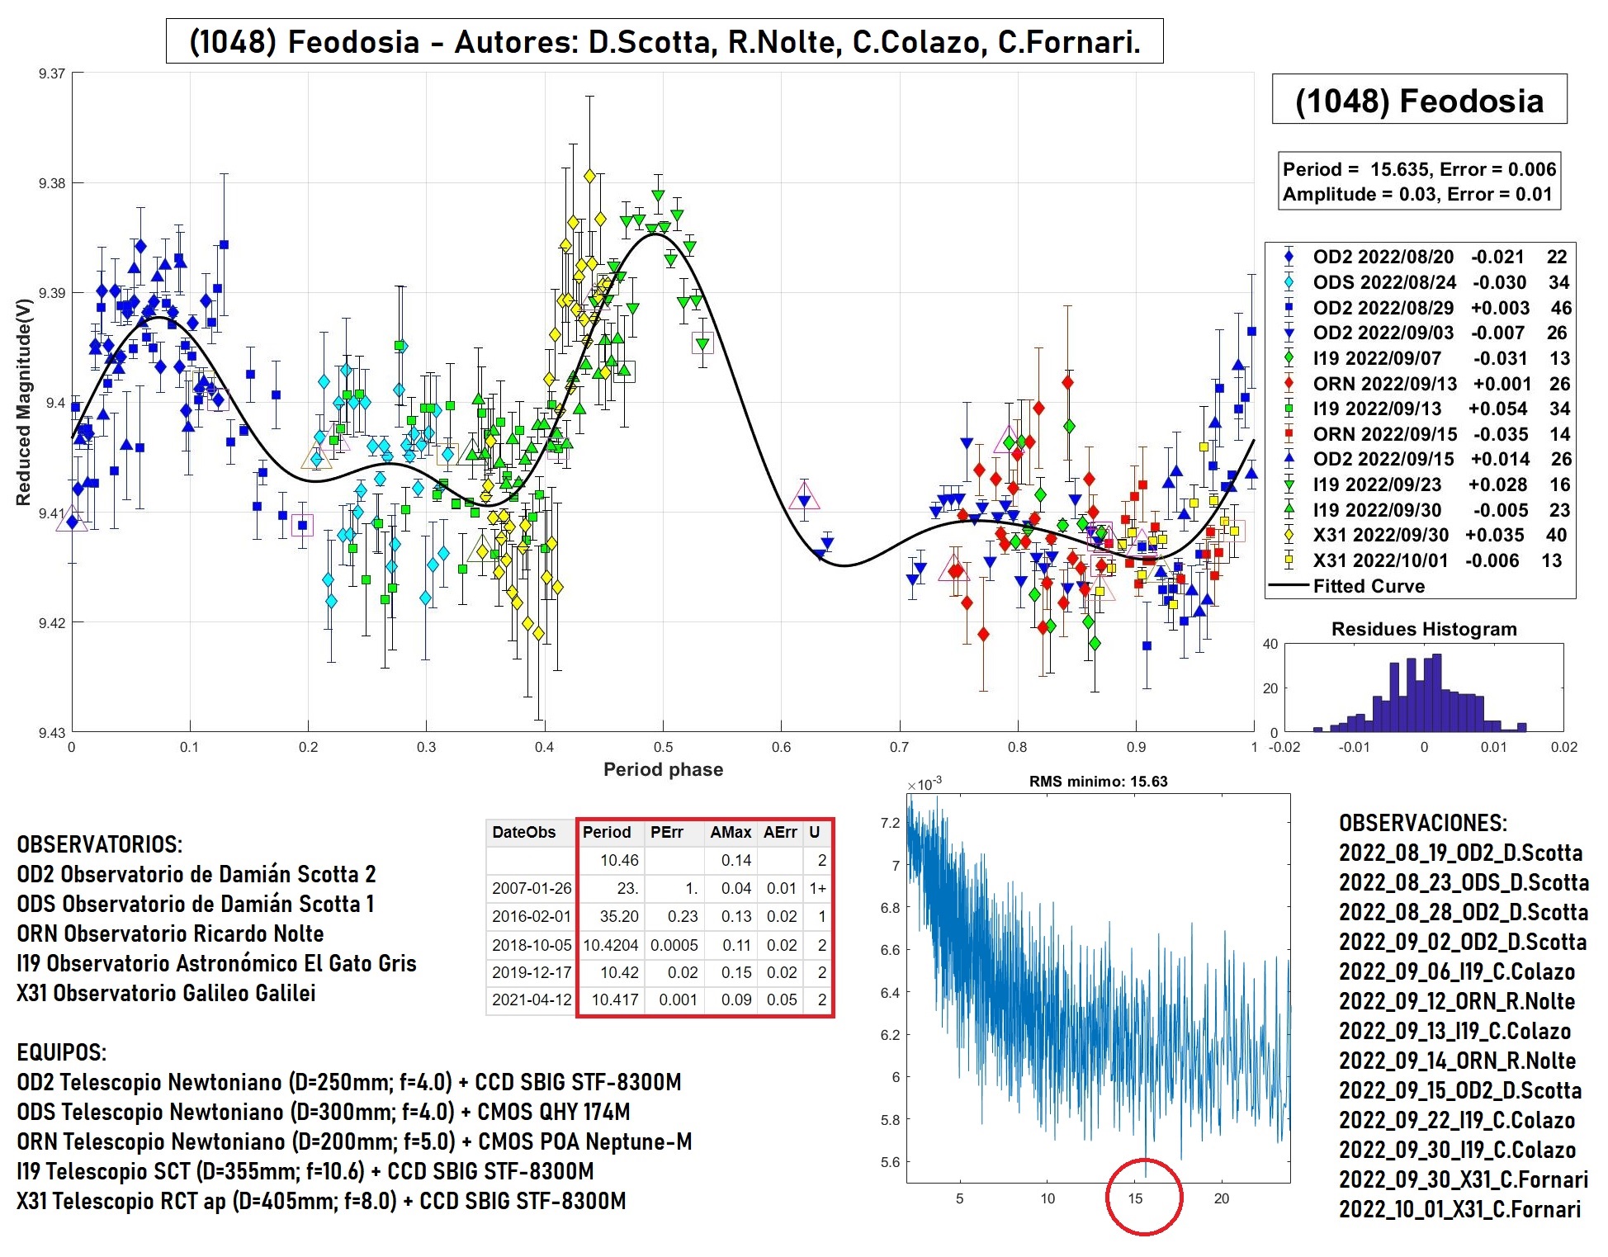The width and height of the screenshot is (1608, 1257).
Task: Click observation '2022_08_28_OD2_D.Scotta'
Action: pyautogui.click(x=1464, y=912)
